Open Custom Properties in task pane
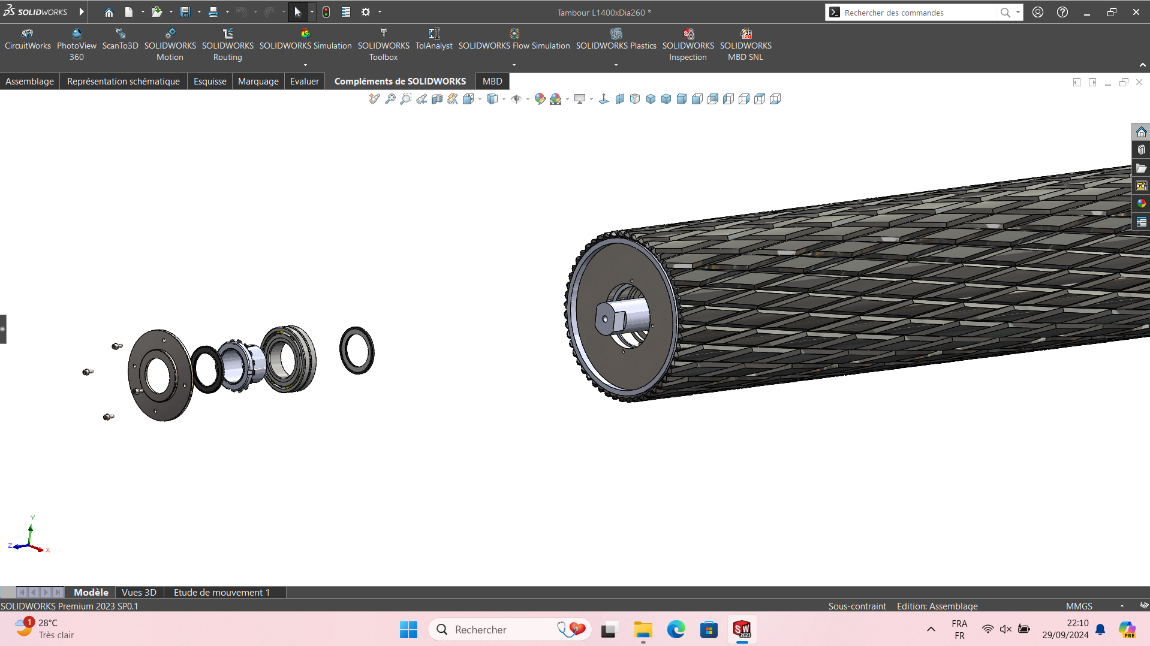Screen dimensions: 1150x646 pos(1141,222)
